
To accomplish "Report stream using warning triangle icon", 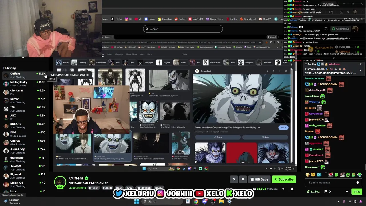I will pos(292,189).
